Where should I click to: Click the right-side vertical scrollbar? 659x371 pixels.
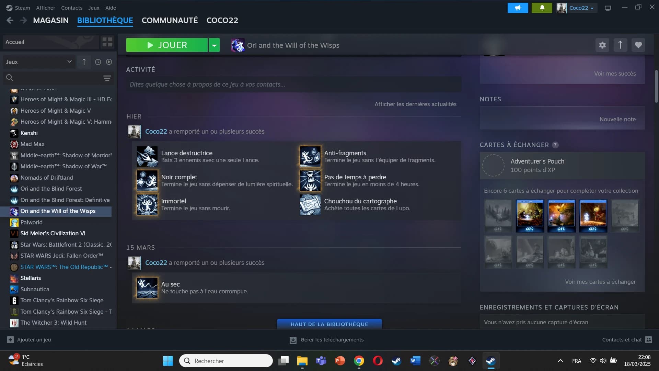click(x=656, y=86)
